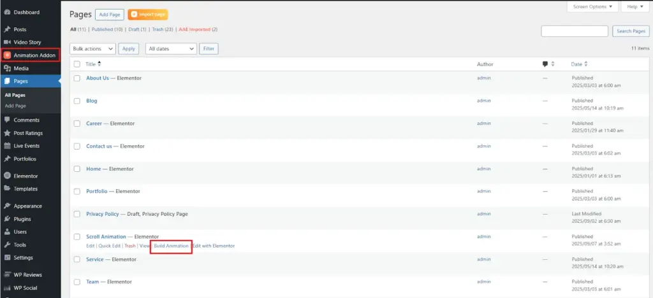Click the Dashboard icon in sidebar
Viewport: 653px width, 298px height.
pyautogui.click(x=7, y=12)
